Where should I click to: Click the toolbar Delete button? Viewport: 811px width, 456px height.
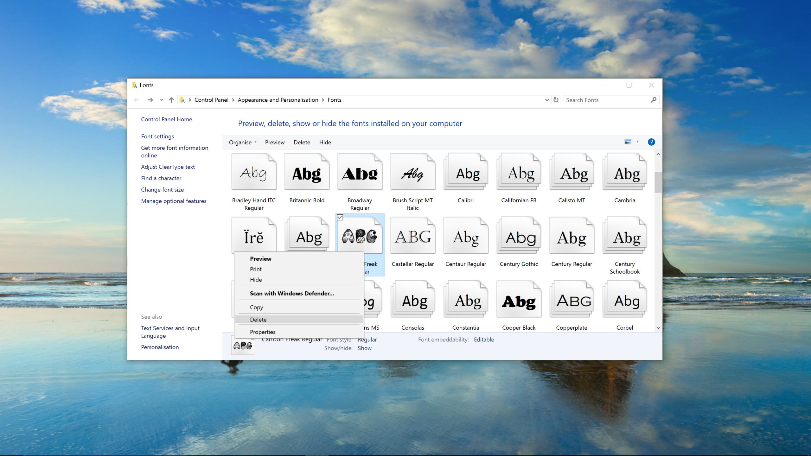(x=302, y=142)
